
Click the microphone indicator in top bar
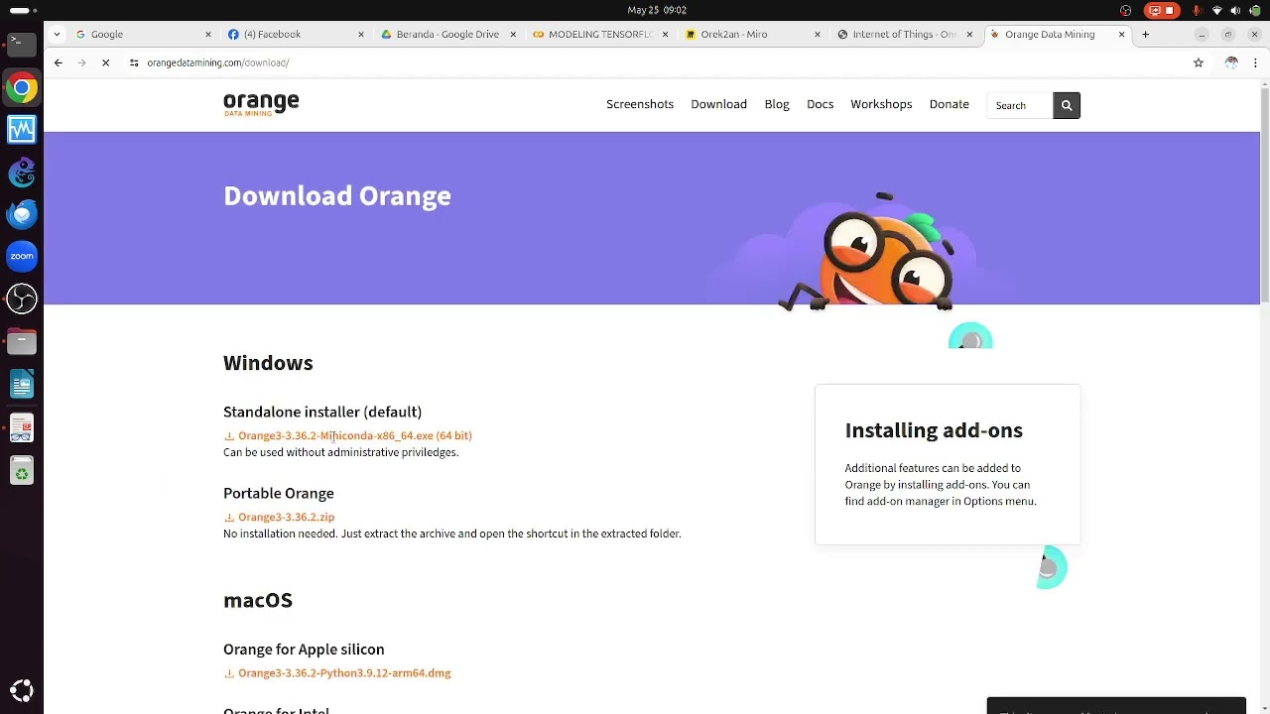click(1197, 10)
